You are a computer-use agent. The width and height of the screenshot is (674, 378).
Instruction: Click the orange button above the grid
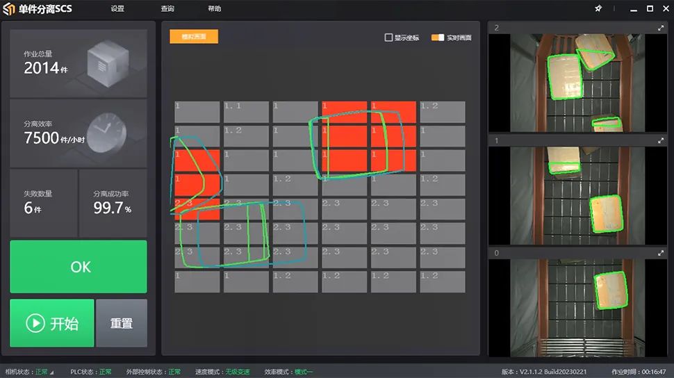(x=194, y=37)
